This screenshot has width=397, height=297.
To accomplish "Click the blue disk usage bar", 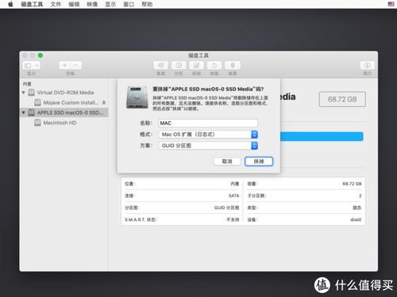I will point(322,136).
